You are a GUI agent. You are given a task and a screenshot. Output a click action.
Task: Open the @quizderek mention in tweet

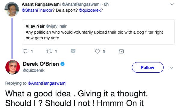[x=90, y=10]
